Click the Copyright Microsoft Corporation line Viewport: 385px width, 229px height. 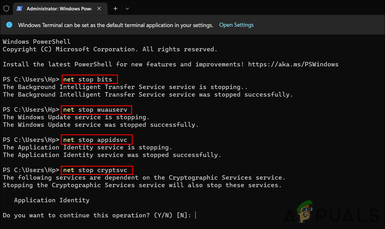pos(109,49)
